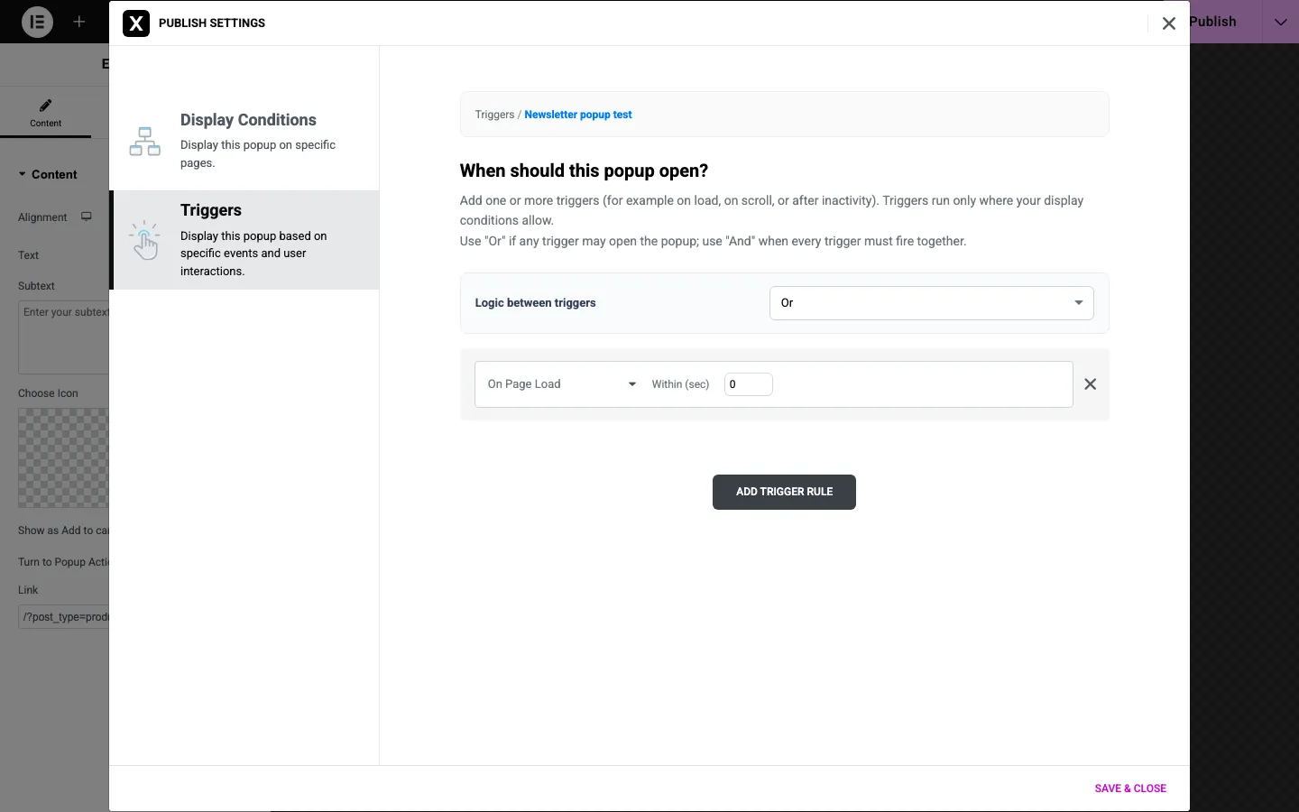Click the Logic between triggers label

point(536,303)
